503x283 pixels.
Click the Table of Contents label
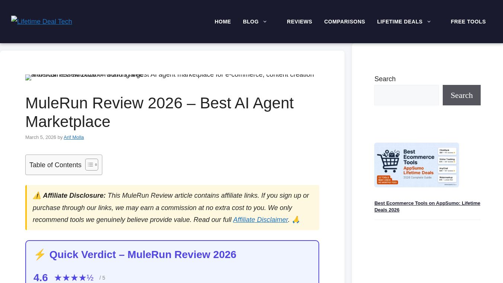[55, 165]
